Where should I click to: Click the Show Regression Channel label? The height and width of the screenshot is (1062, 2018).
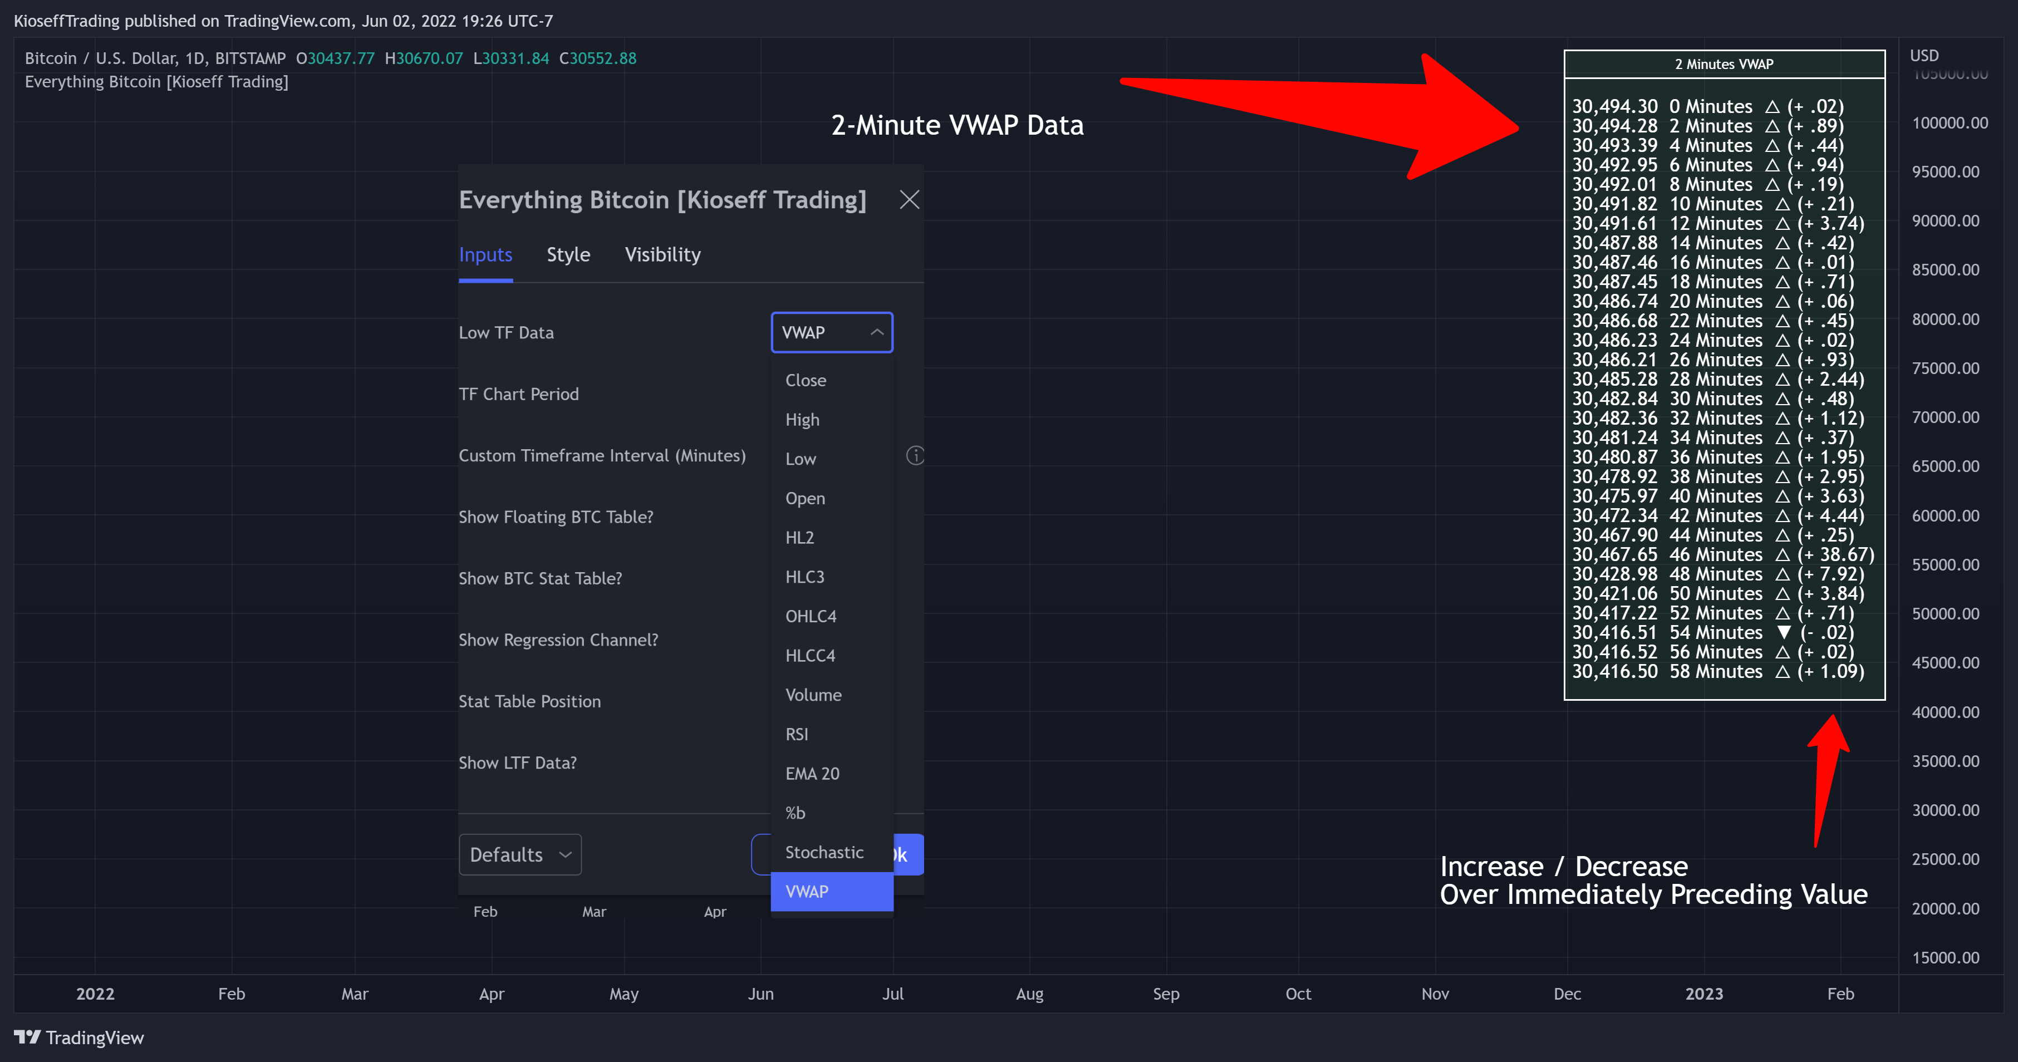[558, 640]
